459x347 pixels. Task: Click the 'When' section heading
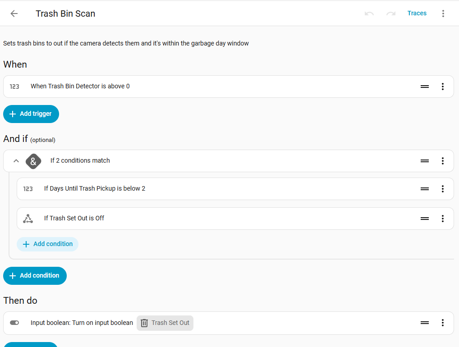15,64
